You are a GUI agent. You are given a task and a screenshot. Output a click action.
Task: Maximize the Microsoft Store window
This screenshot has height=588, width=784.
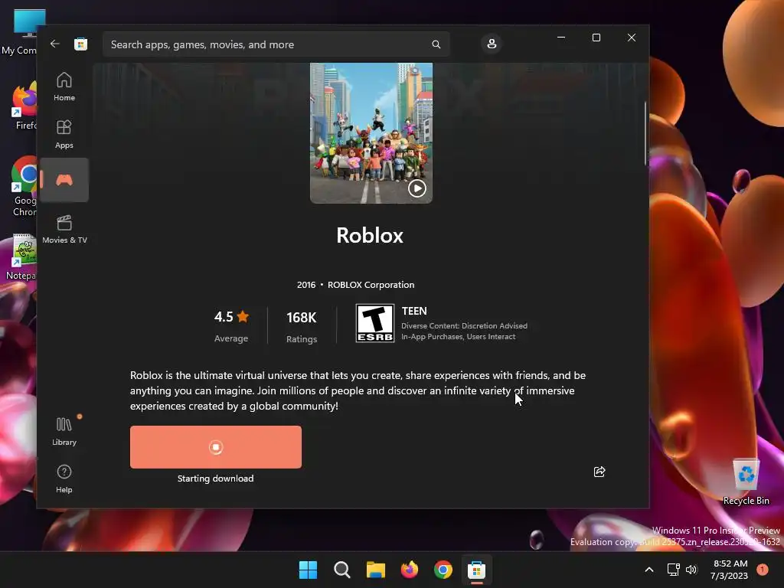point(596,38)
